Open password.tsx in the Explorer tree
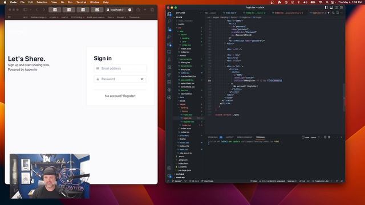Viewport: 365px width, 205px height. tap(187, 80)
